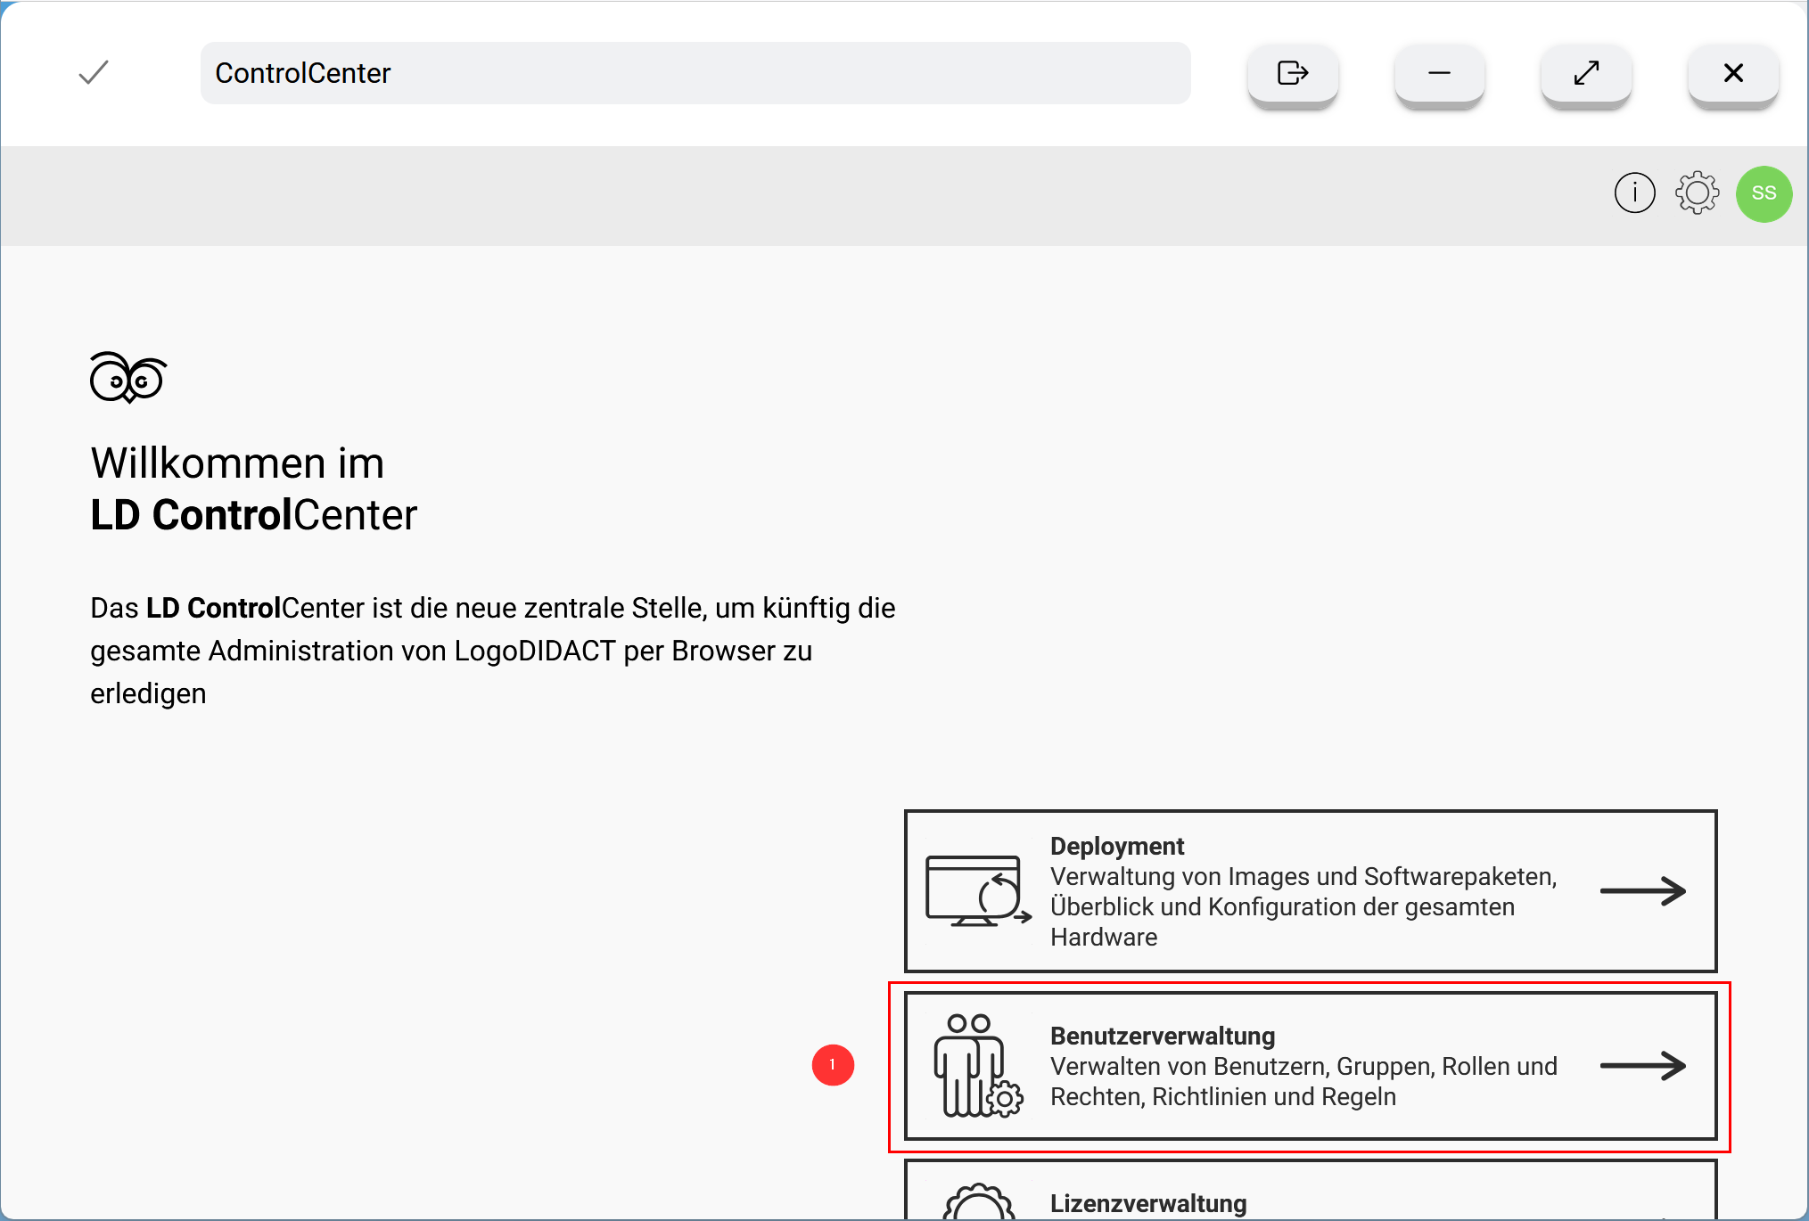Click the info circle icon
Image resolution: width=1809 pixels, height=1221 pixels.
[1632, 193]
